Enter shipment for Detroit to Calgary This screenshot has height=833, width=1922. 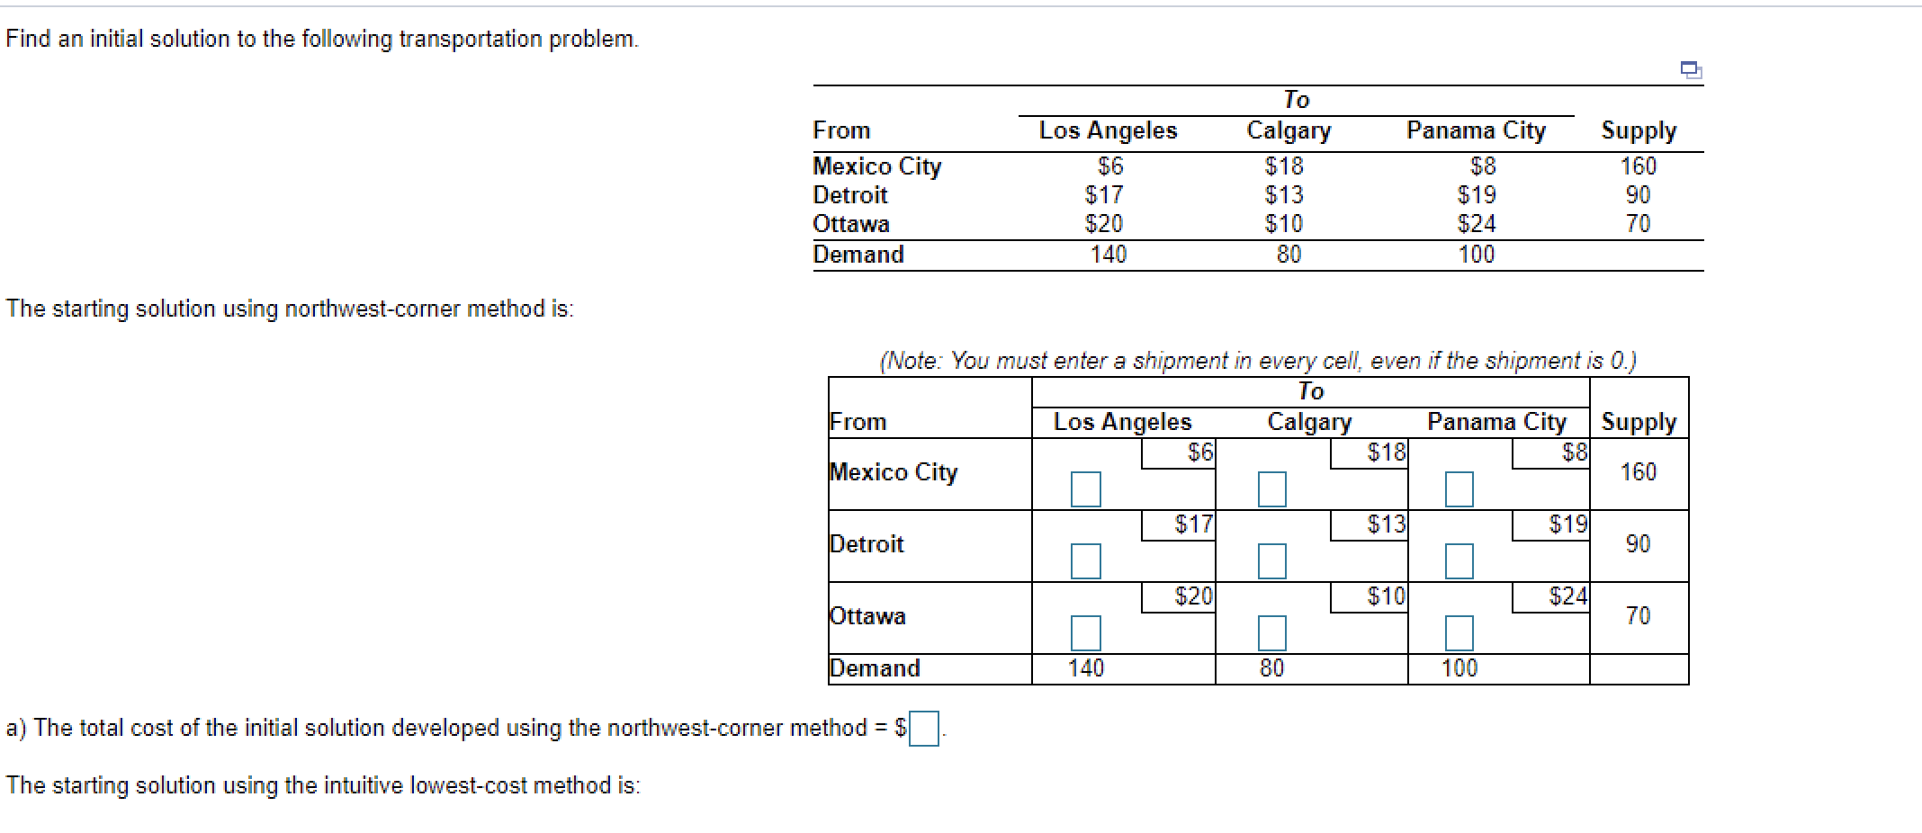click(x=1273, y=561)
